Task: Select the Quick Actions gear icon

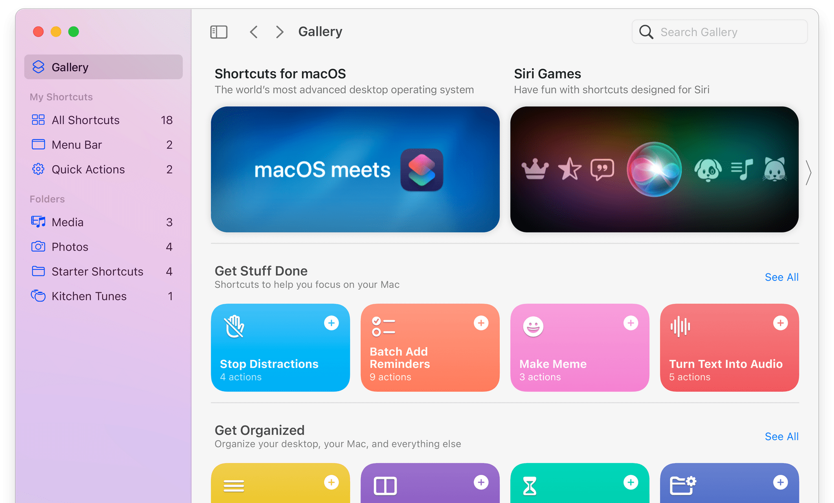Action: pyautogui.click(x=37, y=168)
